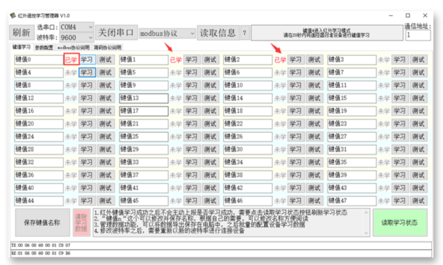The width and height of the screenshot is (443, 265).
Task: Click the 保存键值名称 button
Action: tap(42, 223)
